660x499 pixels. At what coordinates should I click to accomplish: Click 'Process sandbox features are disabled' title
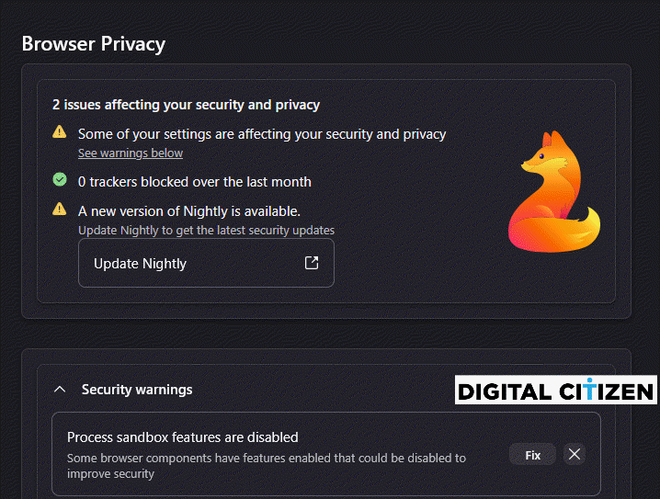point(183,437)
